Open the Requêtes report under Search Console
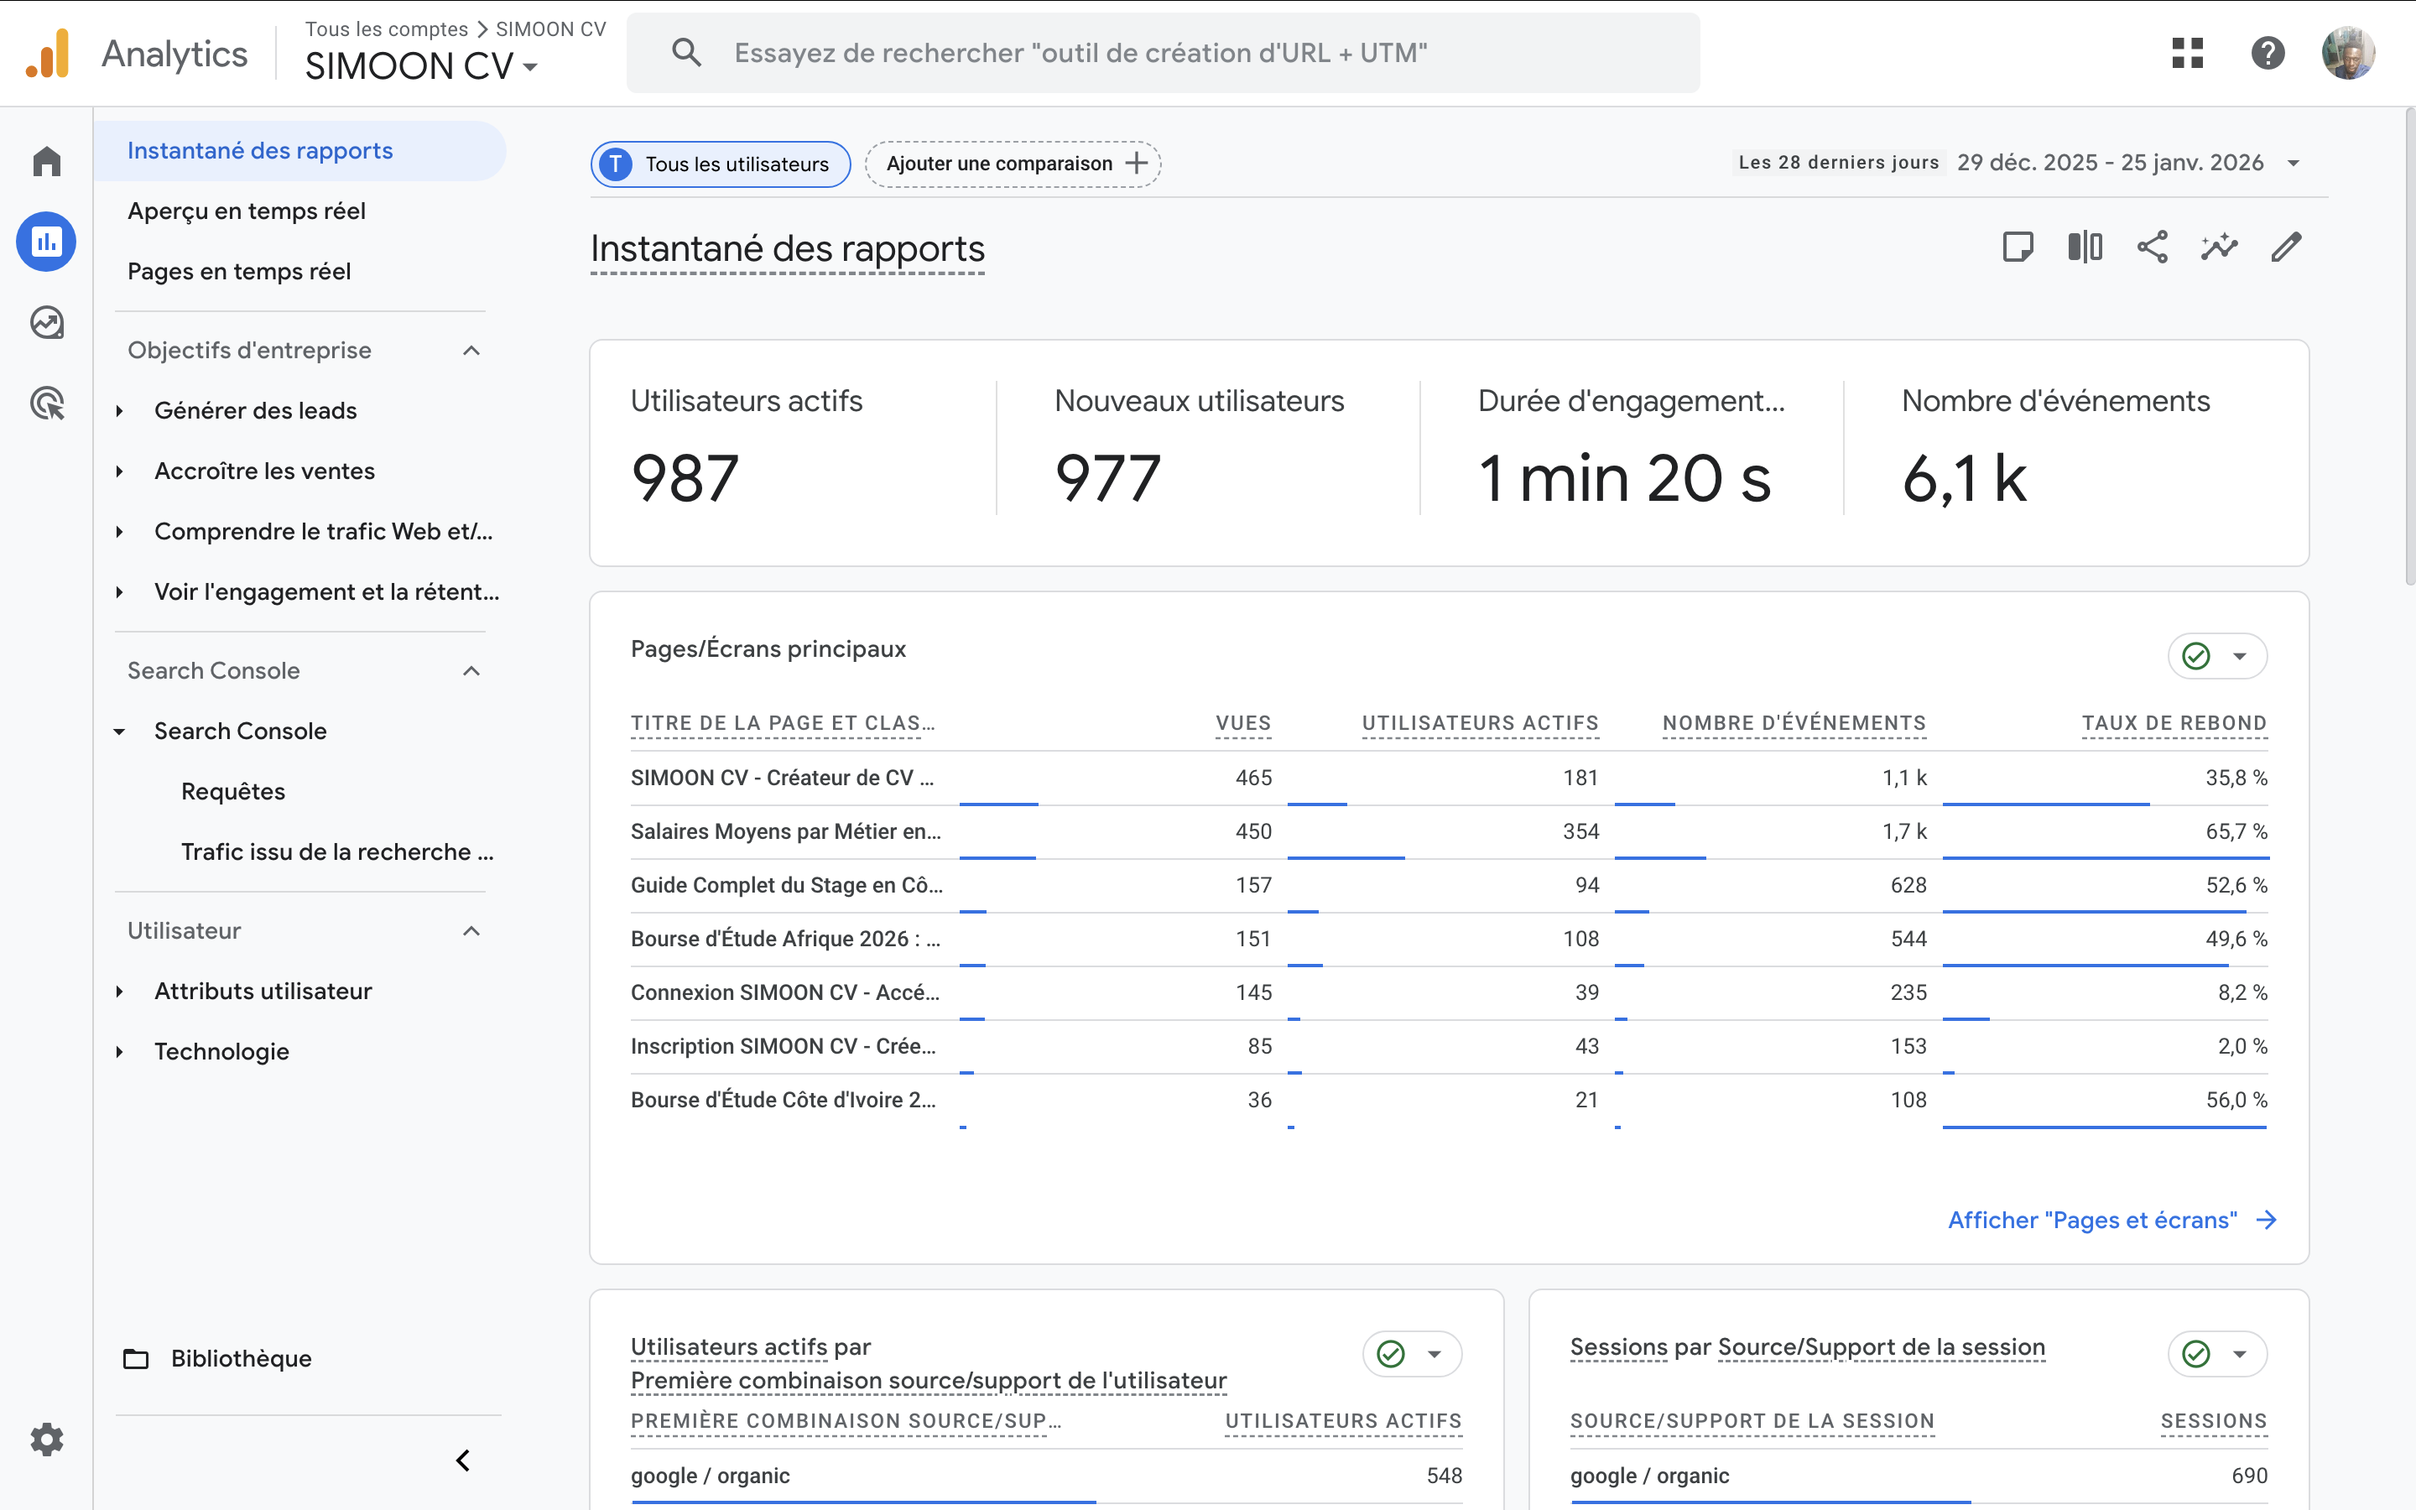Viewport: 2416px width, 1510px height. (232, 791)
